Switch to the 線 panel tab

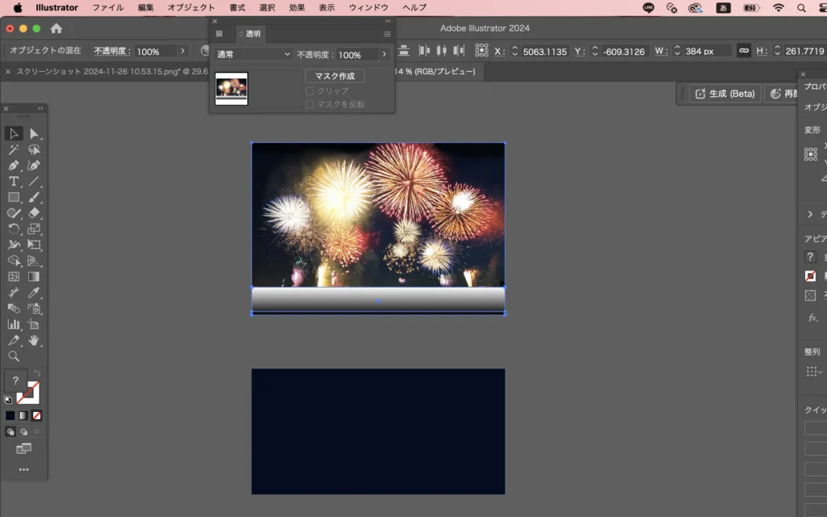tap(219, 34)
